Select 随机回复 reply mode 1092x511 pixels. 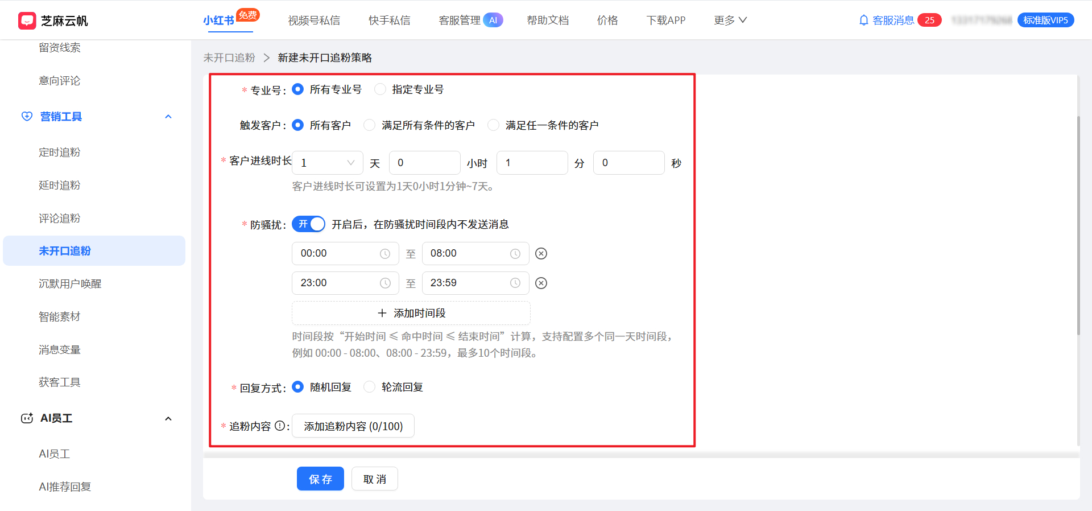click(297, 387)
